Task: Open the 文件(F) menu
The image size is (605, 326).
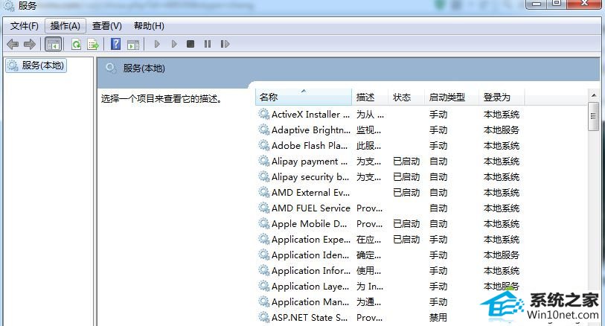Action: 25,26
